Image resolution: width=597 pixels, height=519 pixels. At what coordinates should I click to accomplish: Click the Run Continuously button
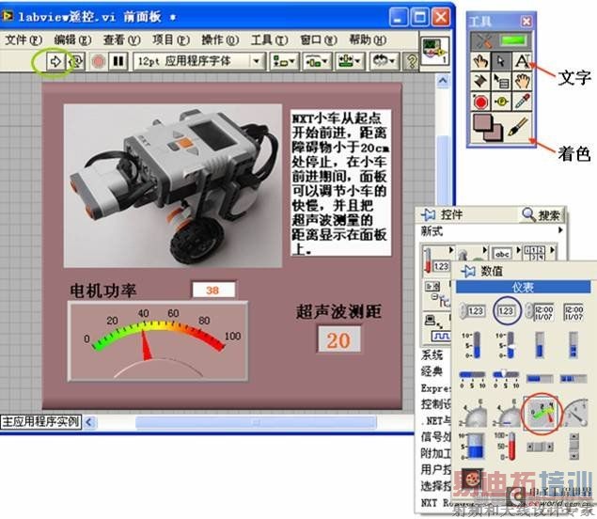coord(76,61)
